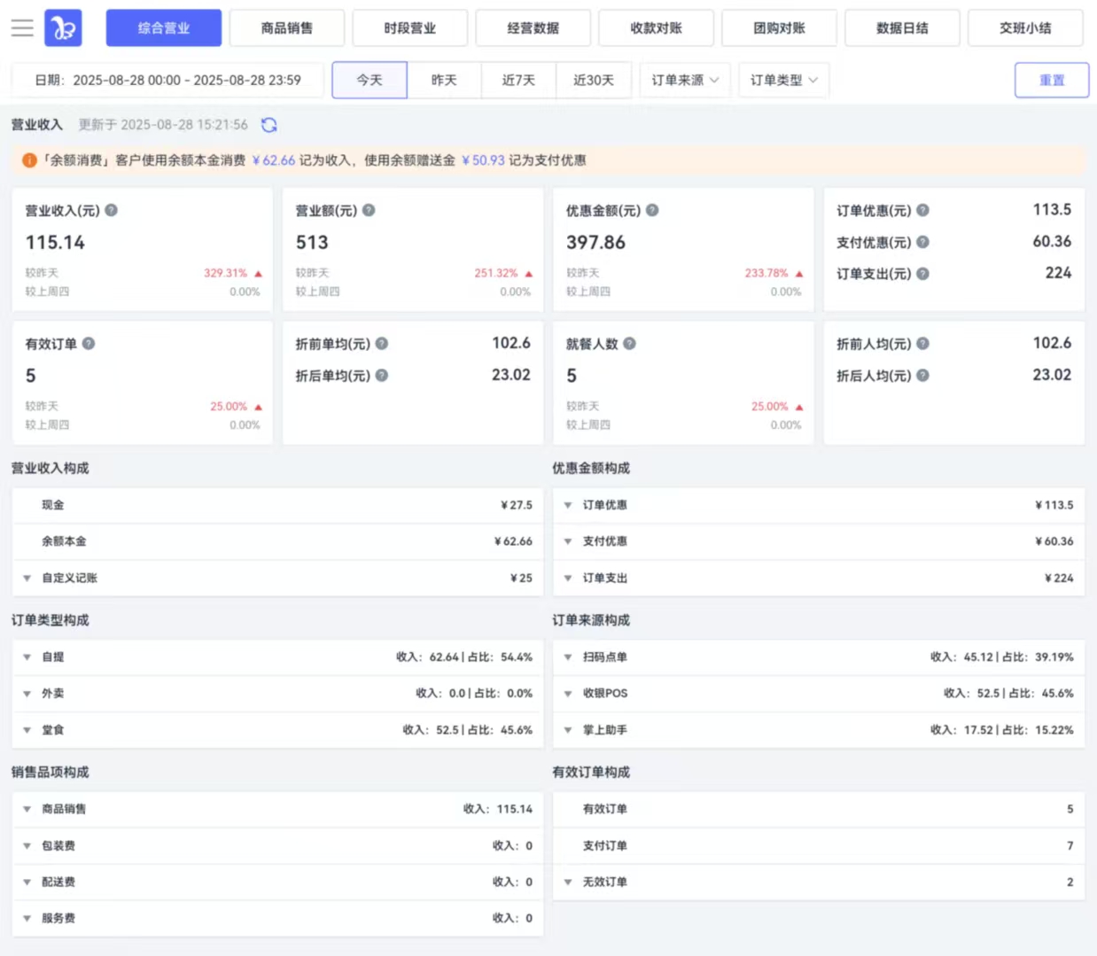Show help icon next to 营业额(元)
1097x956 pixels.
[x=369, y=211]
